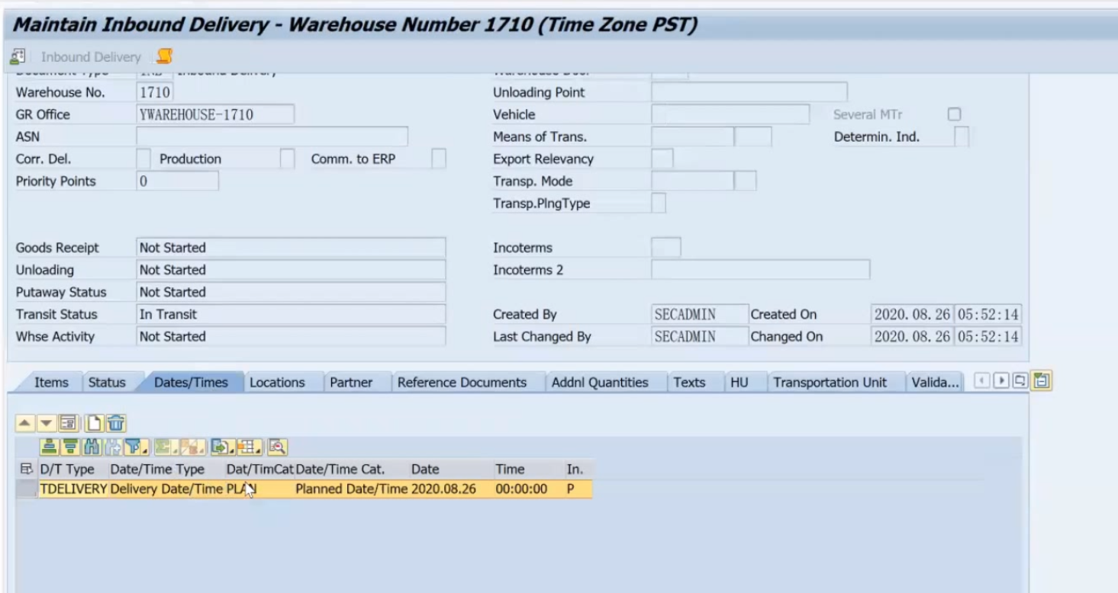This screenshot has width=1118, height=593.
Task: Switch to the Dates/Times tab
Action: pyautogui.click(x=190, y=382)
